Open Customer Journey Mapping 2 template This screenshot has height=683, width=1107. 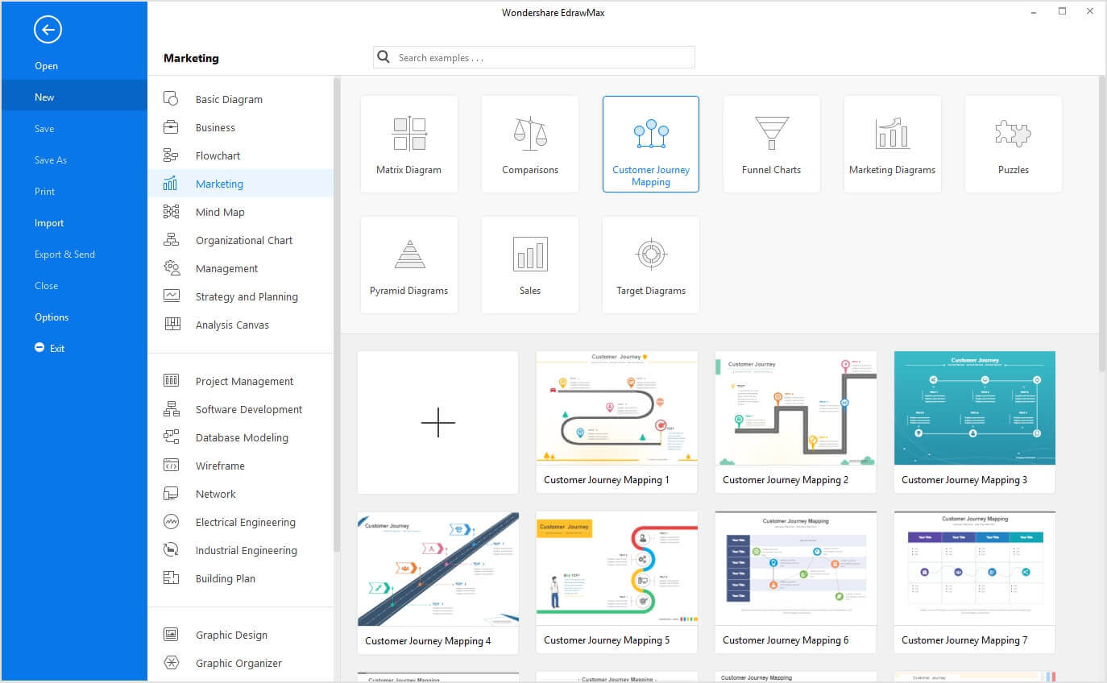coord(796,422)
